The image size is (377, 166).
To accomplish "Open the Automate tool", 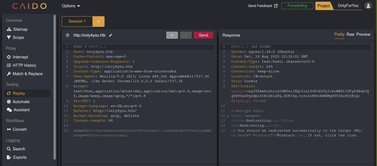I will [x=21, y=102].
